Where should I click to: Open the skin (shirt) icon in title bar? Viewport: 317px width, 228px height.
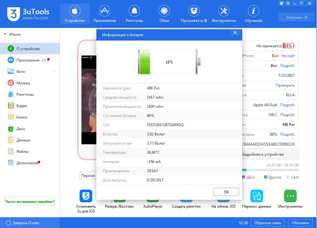point(281,3)
